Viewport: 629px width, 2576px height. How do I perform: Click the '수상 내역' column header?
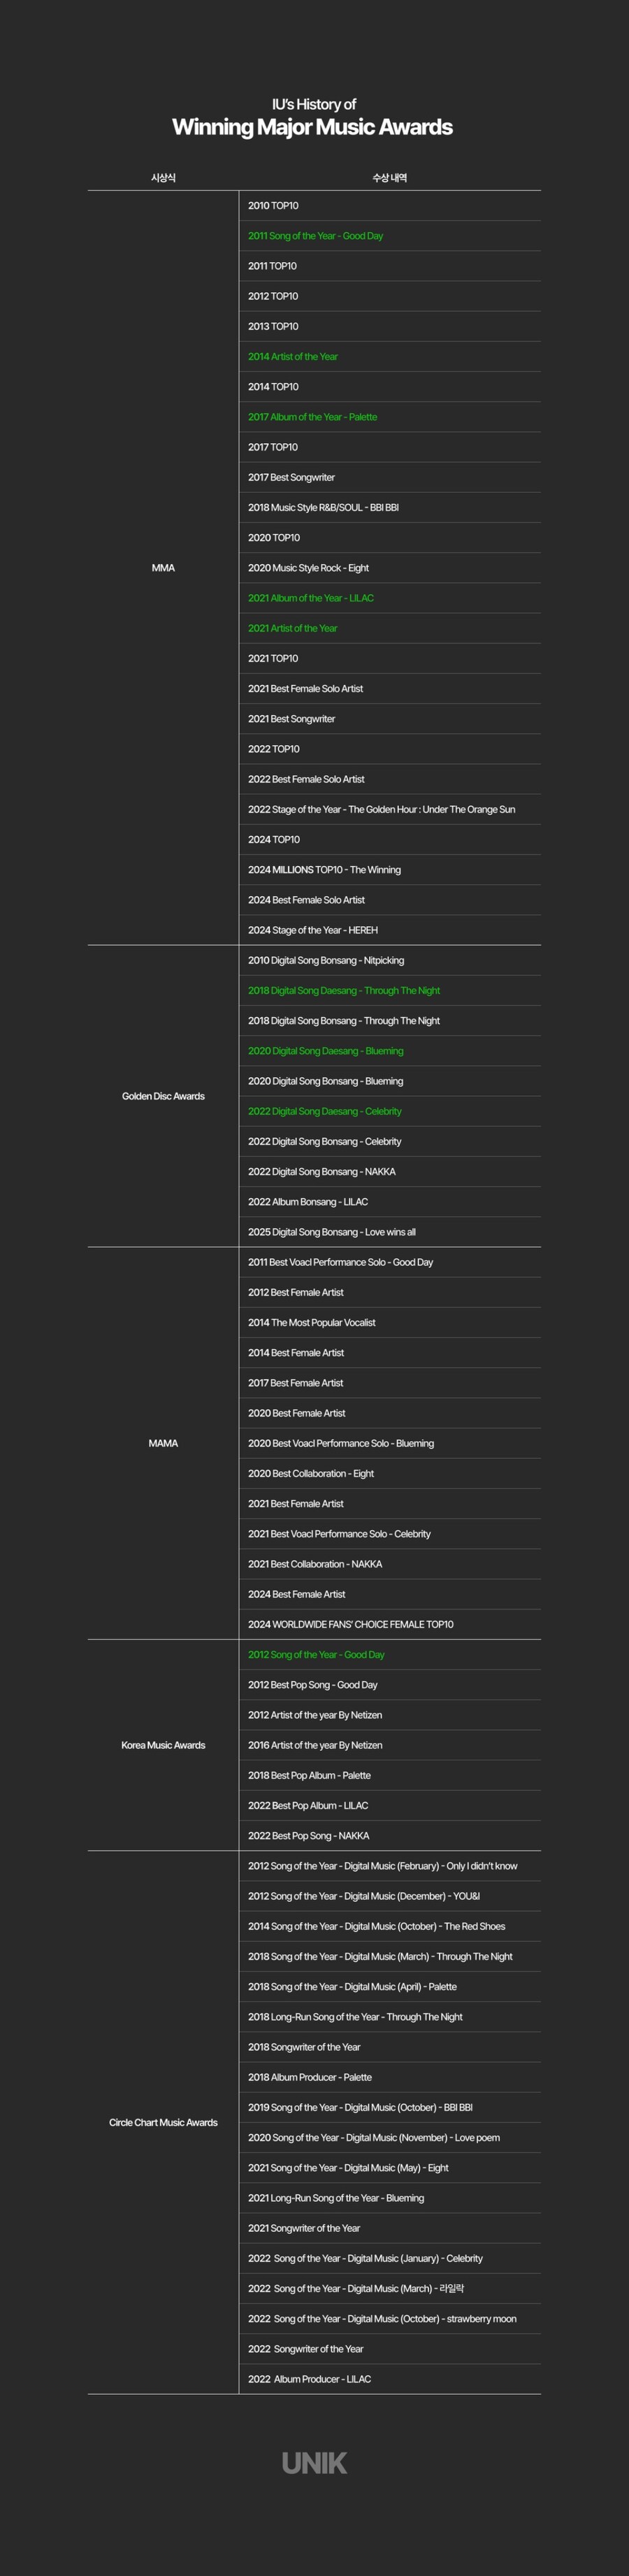389,178
